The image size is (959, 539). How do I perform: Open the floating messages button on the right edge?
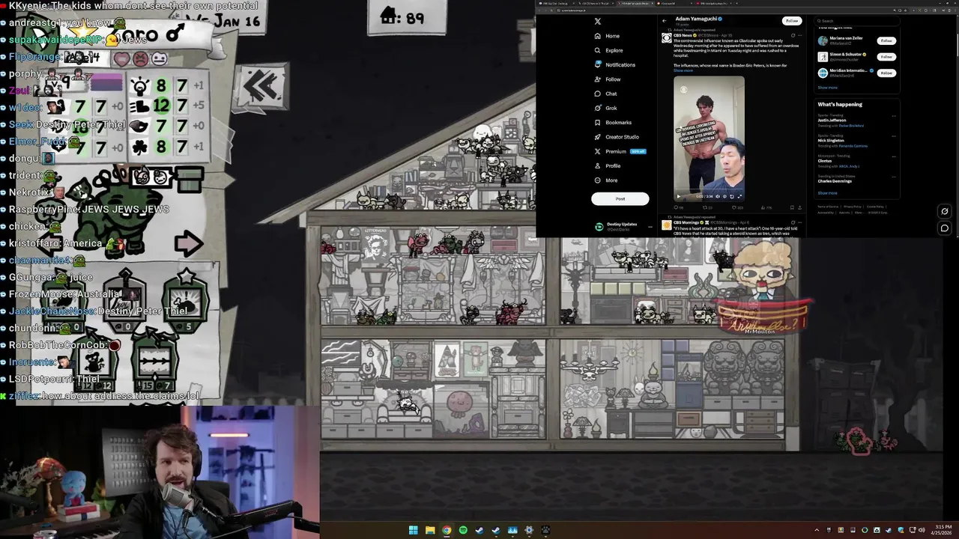point(945,228)
